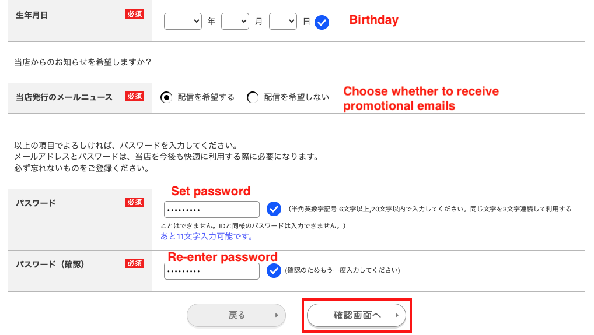Select 配信を希望する radio option

166,98
